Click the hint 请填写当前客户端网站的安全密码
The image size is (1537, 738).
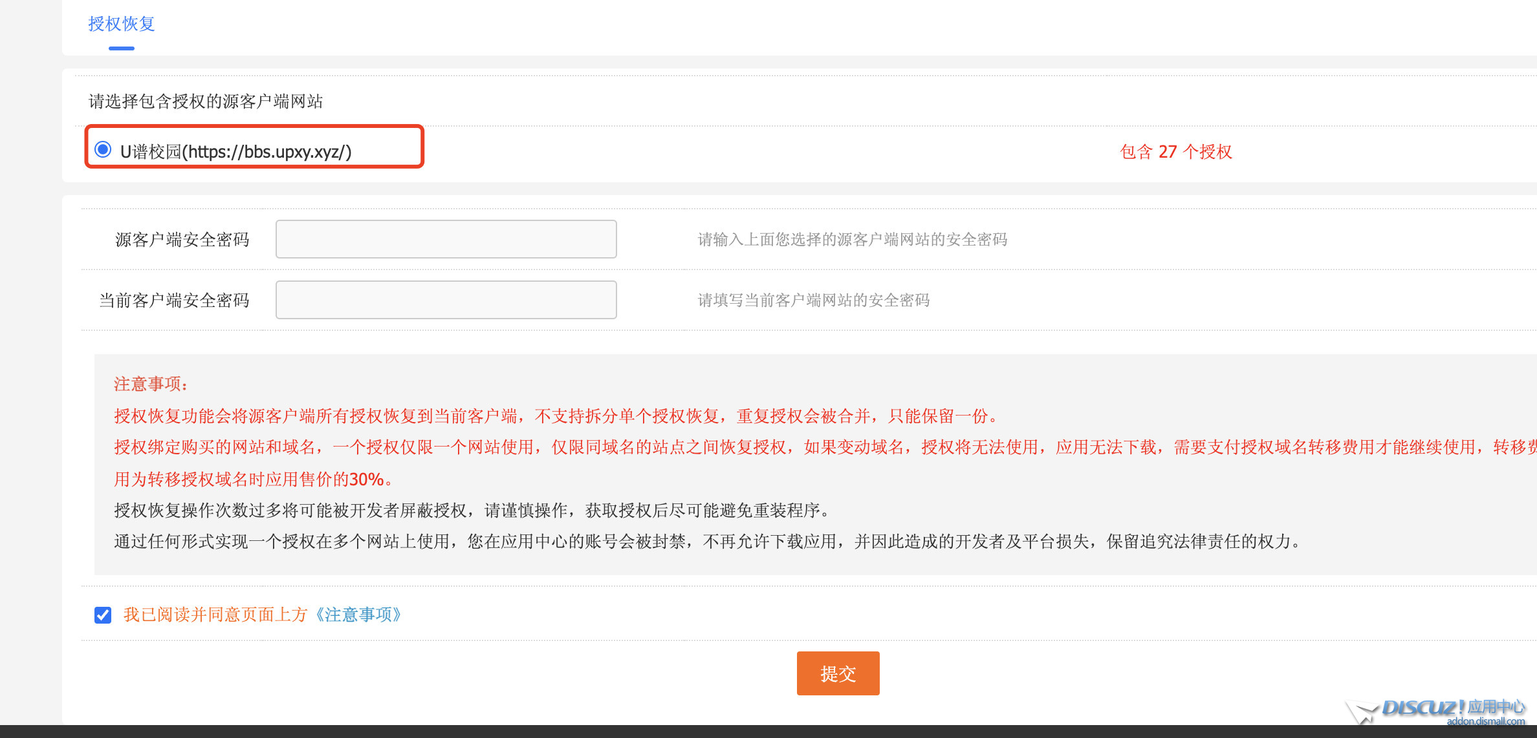click(x=813, y=300)
